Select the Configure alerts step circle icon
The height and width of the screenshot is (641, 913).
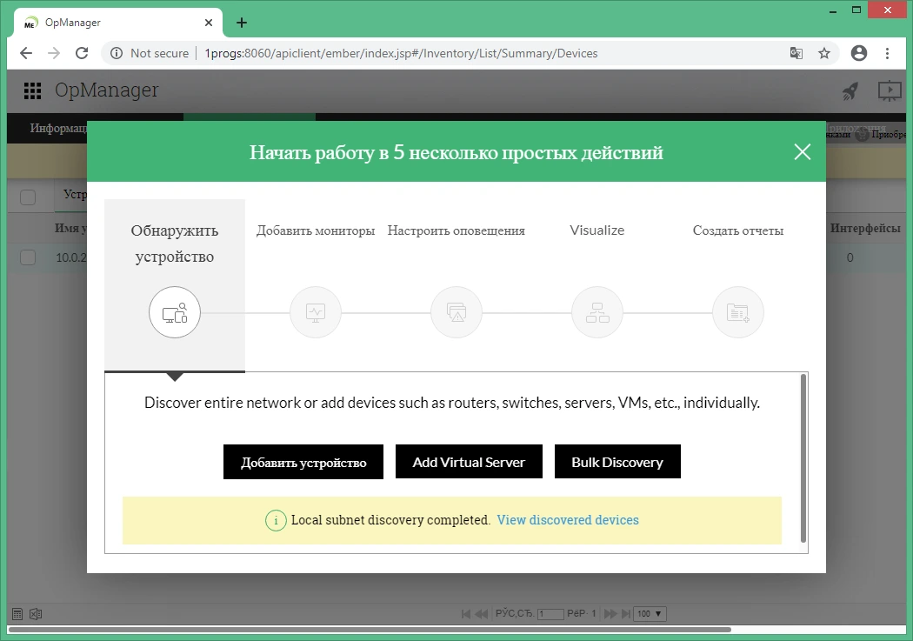pos(456,312)
